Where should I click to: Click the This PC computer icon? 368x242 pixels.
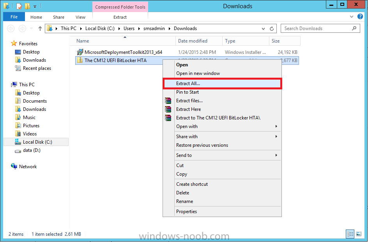[14, 84]
